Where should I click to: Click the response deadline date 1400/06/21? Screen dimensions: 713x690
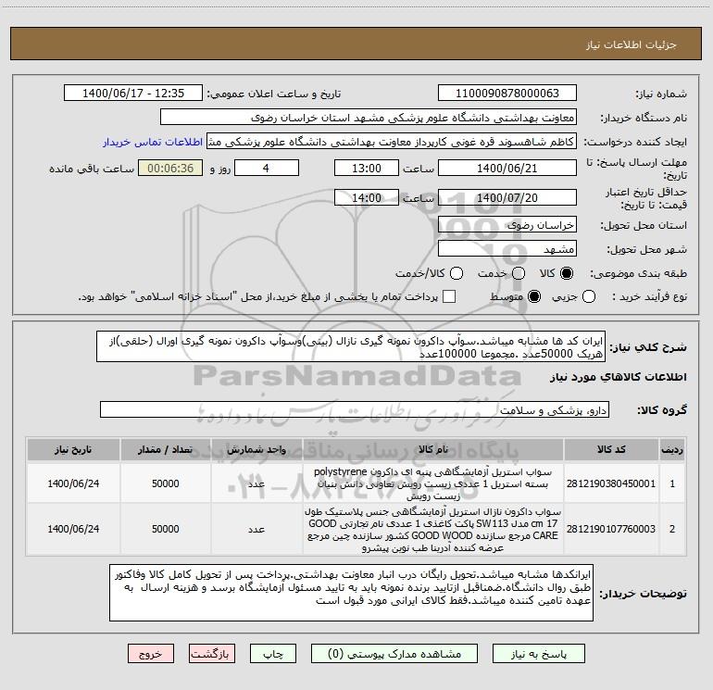click(x=507, y=168)
